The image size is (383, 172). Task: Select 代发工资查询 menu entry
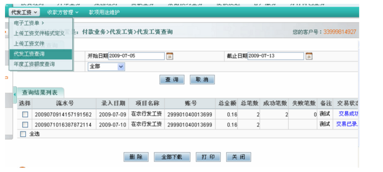point(29,54)
